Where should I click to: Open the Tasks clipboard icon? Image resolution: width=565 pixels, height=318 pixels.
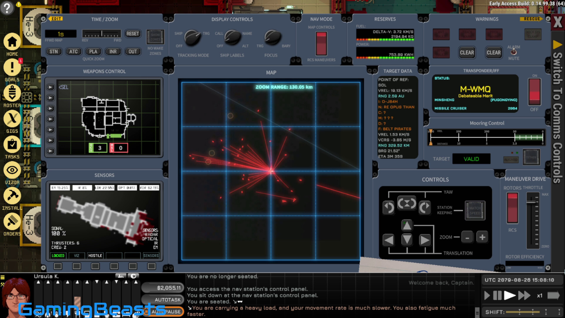(x=12, y=144)
